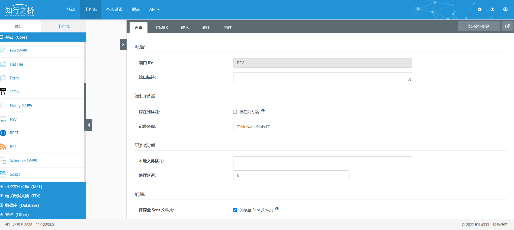The height and width of the screenshot is (230, 514).
Task: Collapse the sidebar with the left arrow handle
Action: pyautogui.click(x=89, y=125)
